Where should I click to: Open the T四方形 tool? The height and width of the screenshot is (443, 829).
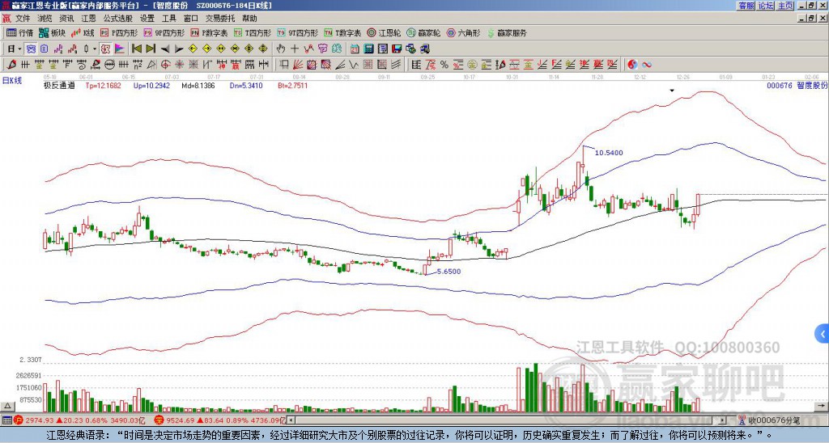click(253, 32)
